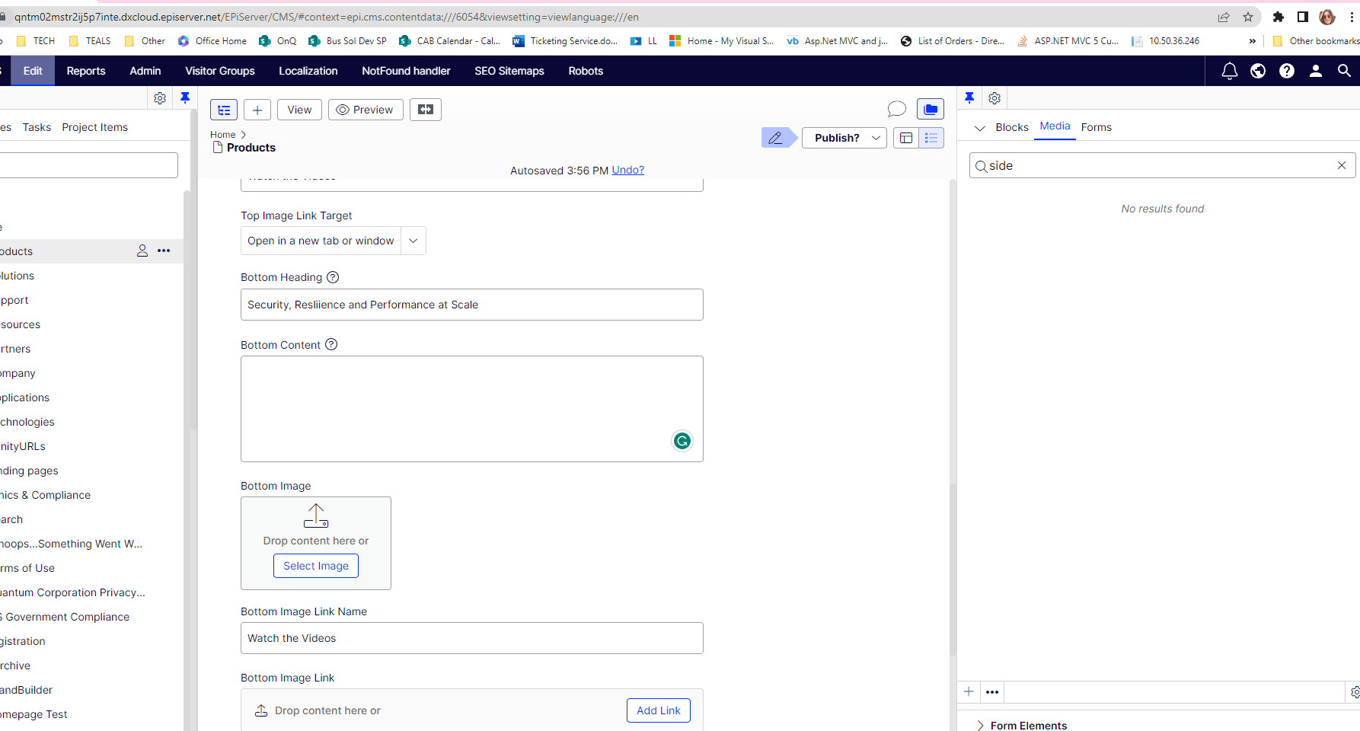The width and height of the screenshot is (1360, 731).
Task: Toggle the navigation tree pane button
Action: 224,110
